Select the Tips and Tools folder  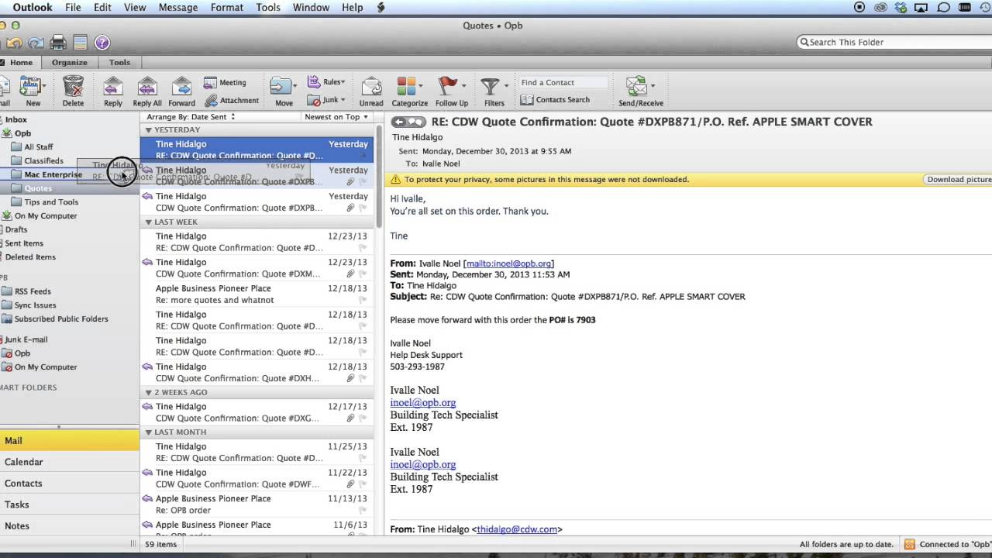(x=51, y=202)
